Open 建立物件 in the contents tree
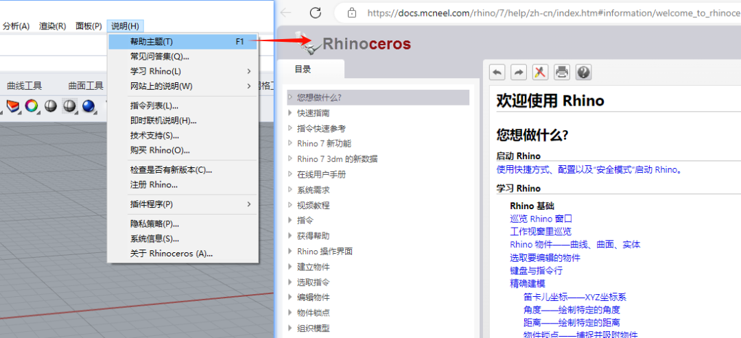Image resolution: width=741 pixels, height=338 pixels. [314, 267]
